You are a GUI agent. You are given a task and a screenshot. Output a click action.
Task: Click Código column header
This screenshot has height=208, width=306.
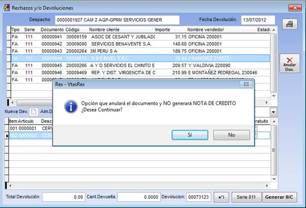[x=72, y=30]
